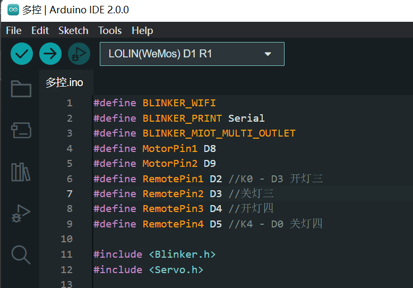This screenshot has height=288, width=413.
Task: Click <Servo.h> on line 12
Action: 176,270
